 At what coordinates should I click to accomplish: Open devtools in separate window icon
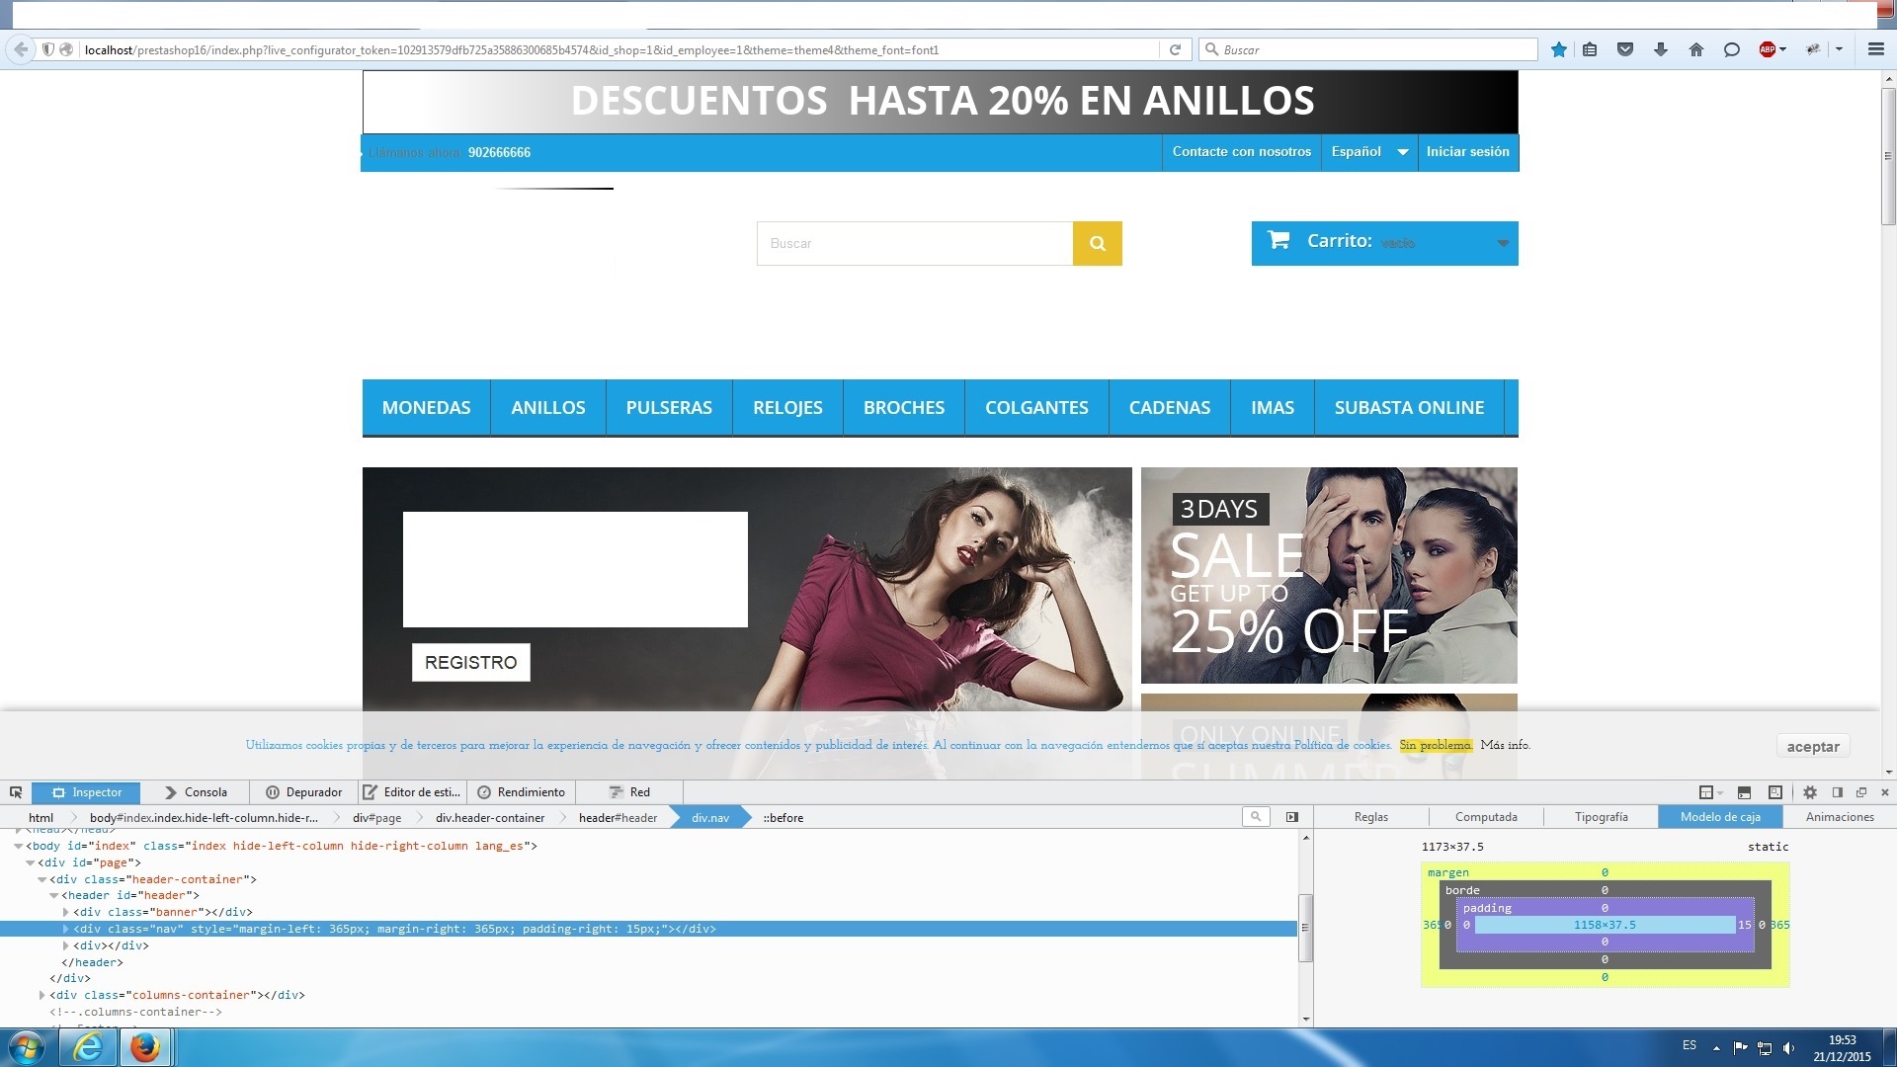[1861, 792]
